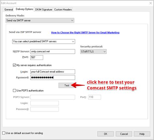The width and height of the screenshot is (154, 140).
Task: Click the Cancel button
Action: tap(124, 134)
